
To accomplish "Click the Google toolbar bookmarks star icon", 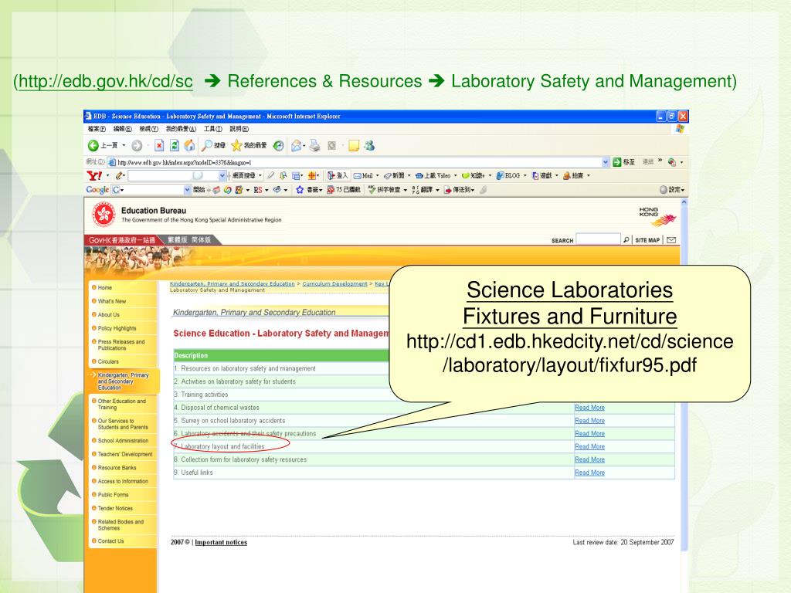I will (x=300, y=190).
